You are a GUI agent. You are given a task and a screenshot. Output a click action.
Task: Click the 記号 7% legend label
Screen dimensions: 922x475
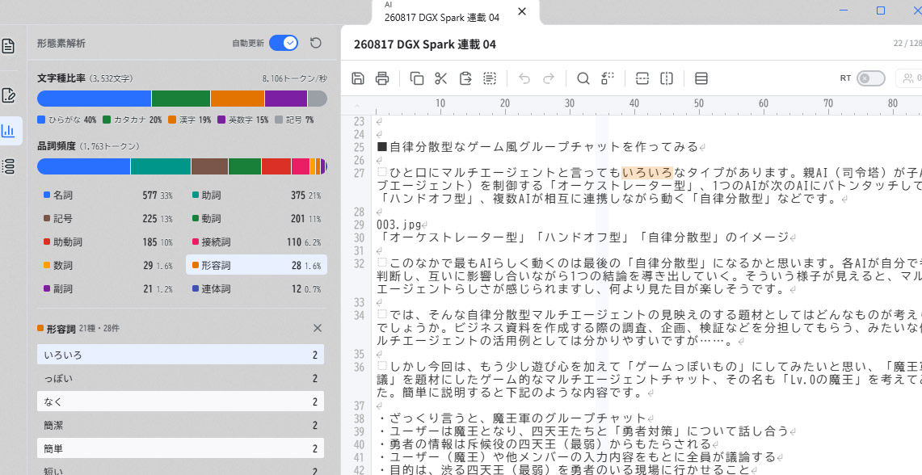click(x=295, y=120)
